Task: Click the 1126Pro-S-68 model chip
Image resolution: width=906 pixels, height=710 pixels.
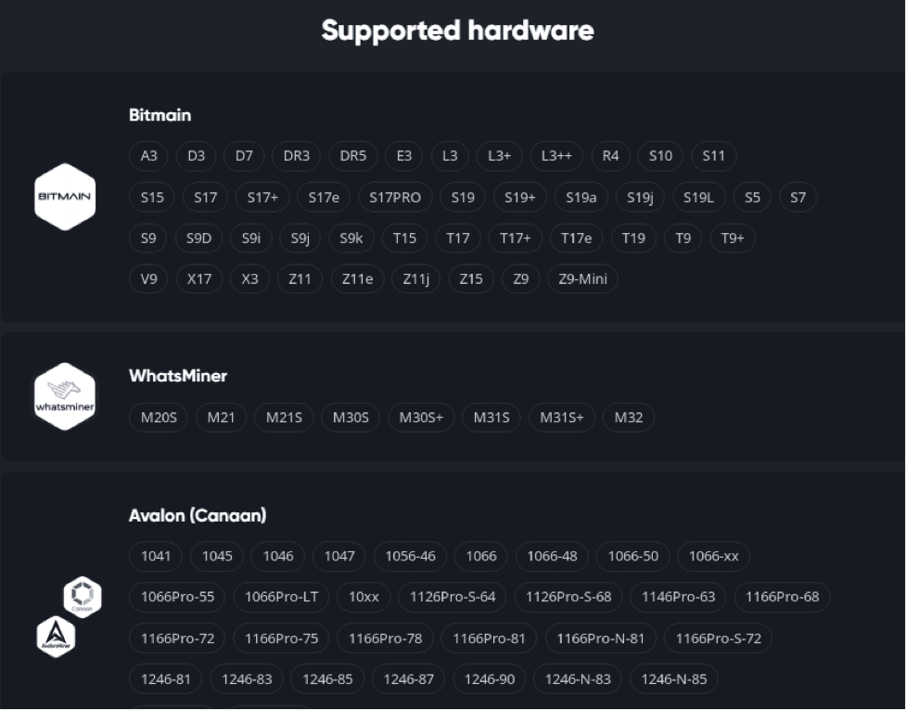Action: tap(568, 597)
